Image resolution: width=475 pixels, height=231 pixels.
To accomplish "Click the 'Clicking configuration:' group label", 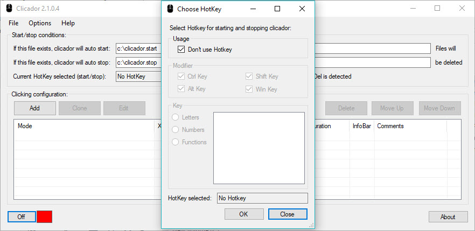I will click(40, 94).
